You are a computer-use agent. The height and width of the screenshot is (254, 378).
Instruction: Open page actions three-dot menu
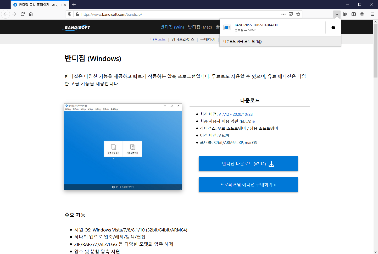point(283,14)
